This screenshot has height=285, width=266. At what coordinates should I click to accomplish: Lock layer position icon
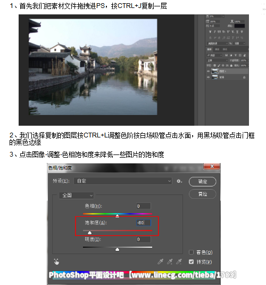[223, 66]
